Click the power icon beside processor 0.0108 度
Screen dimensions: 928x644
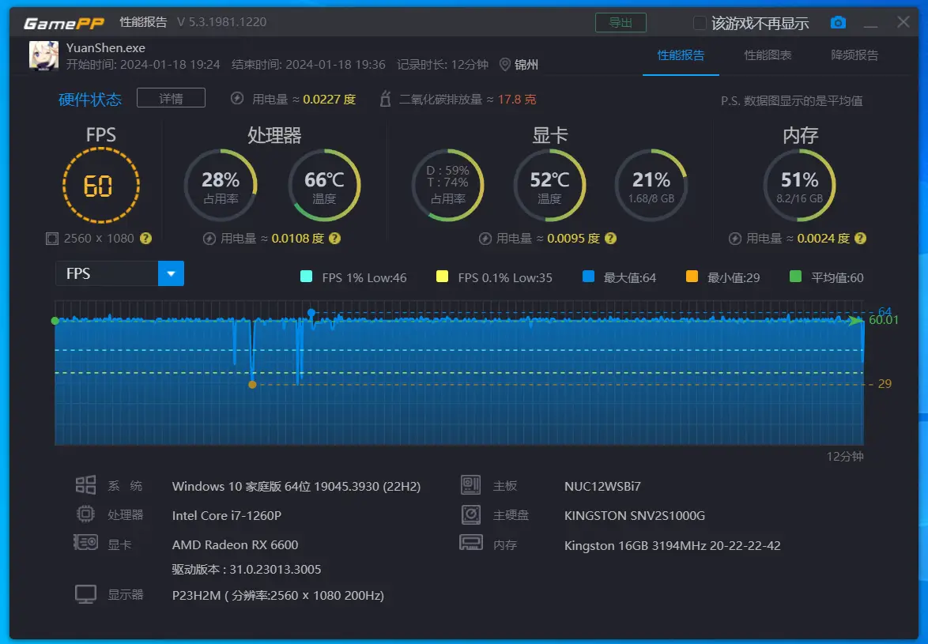pyautogui.click(x=209, y=239)
